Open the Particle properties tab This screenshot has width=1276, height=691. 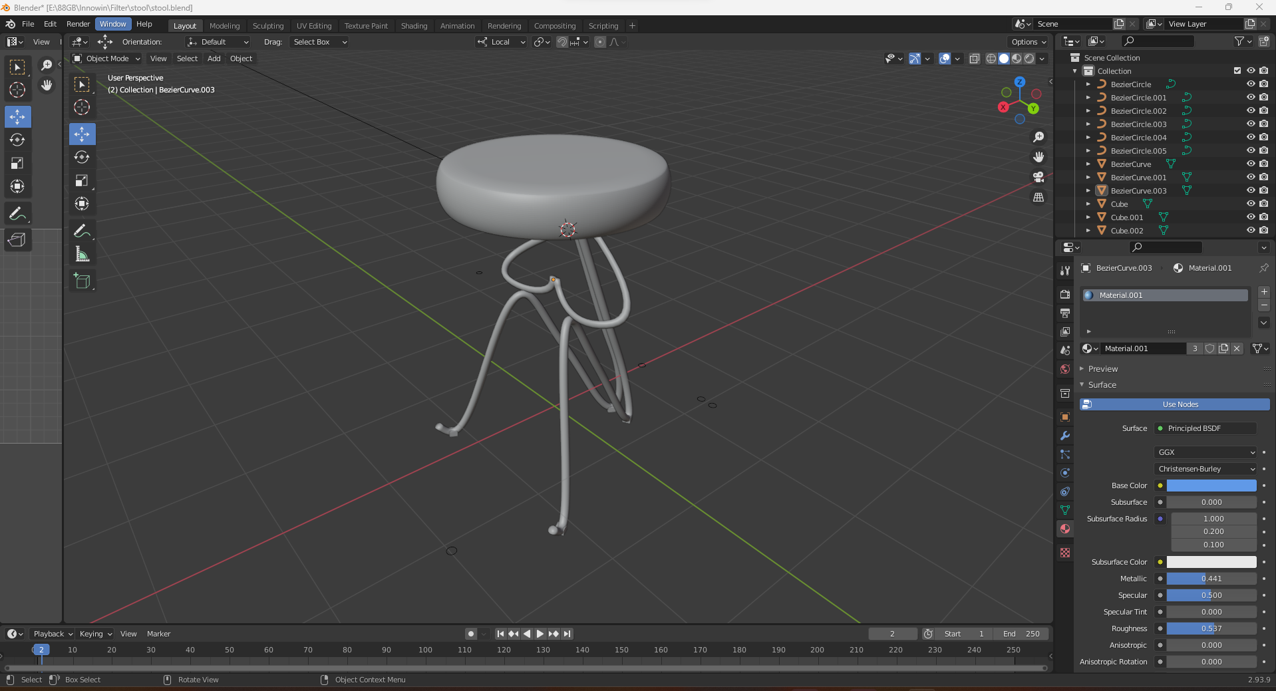1065,454
